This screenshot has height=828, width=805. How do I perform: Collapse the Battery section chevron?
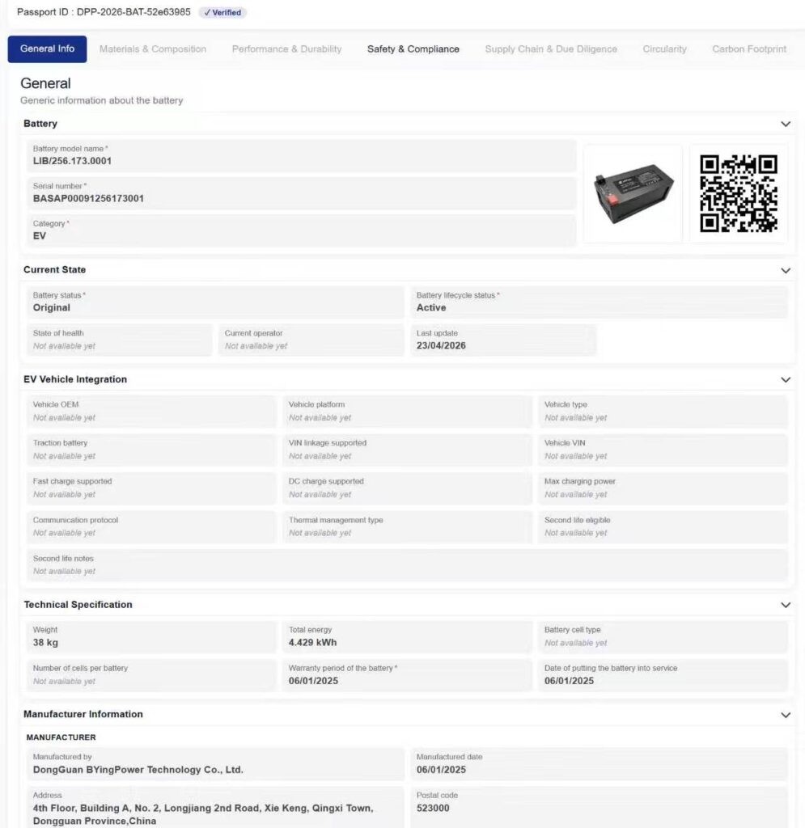[786, 124]
